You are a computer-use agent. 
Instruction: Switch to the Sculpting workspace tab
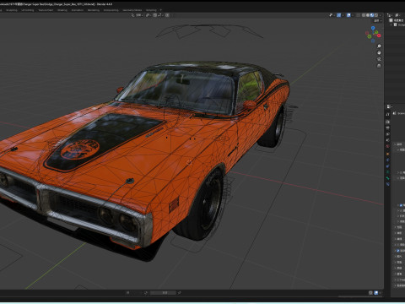[x=12, y=10]
